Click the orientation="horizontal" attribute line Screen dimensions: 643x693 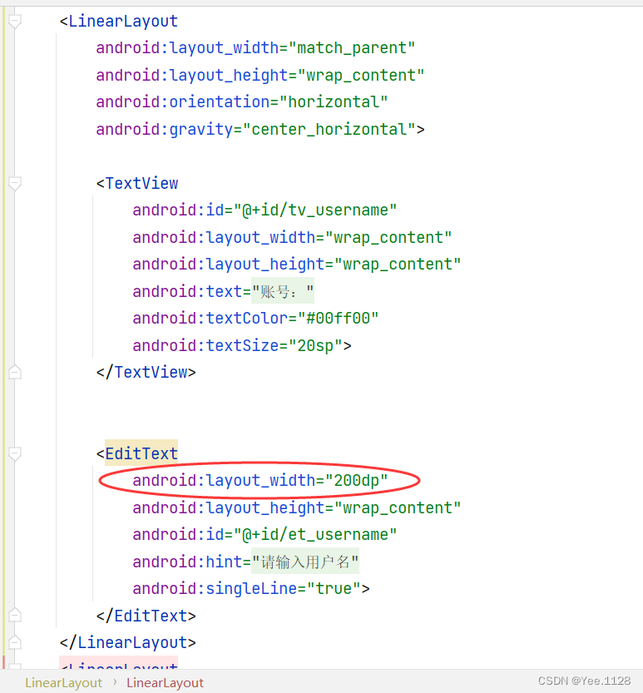click(x=242, y=102)
